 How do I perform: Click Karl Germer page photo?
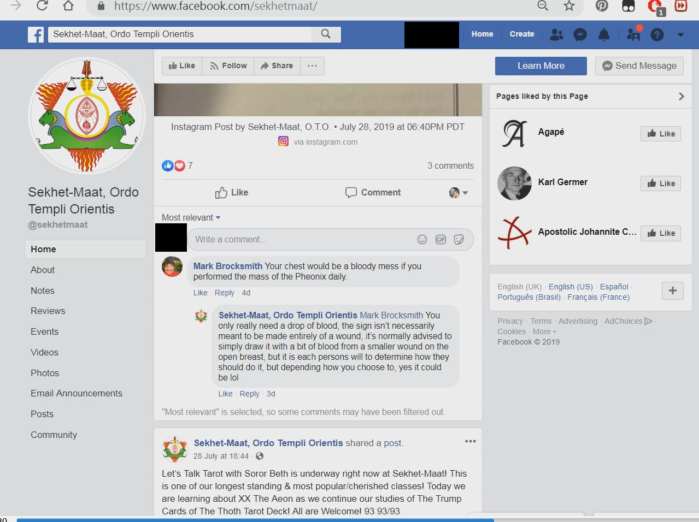514,183
